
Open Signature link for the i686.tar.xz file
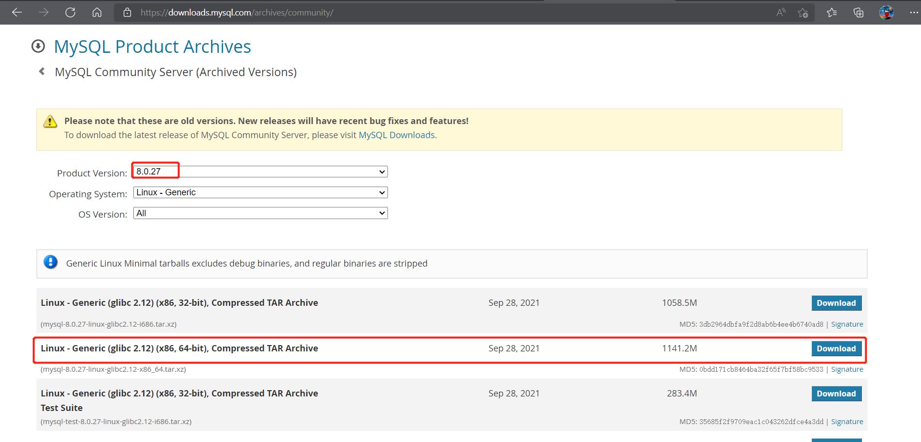847,324
